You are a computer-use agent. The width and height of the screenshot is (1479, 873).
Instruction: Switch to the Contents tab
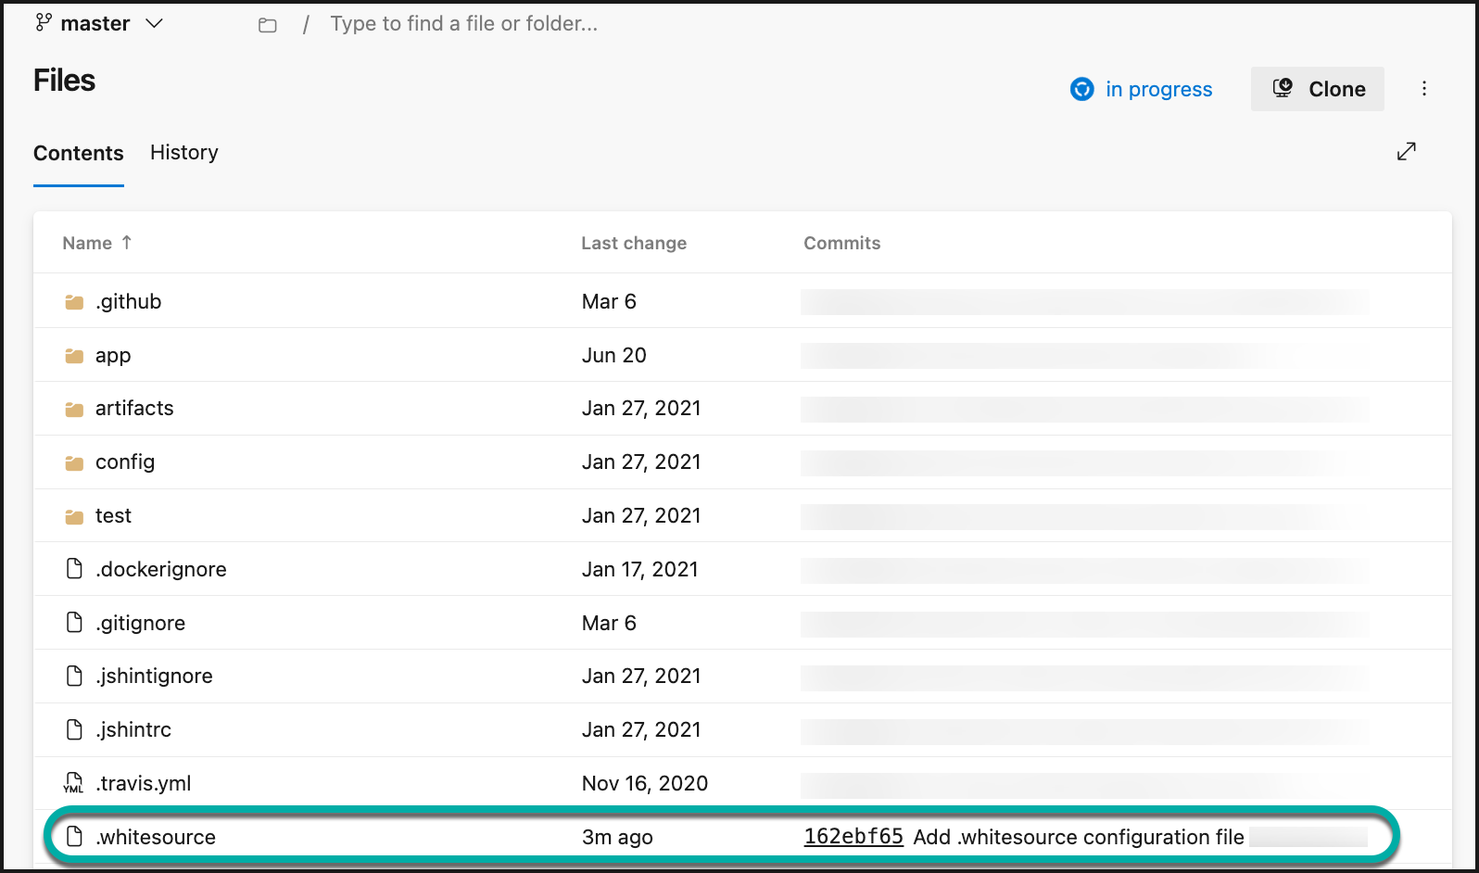[x=79, y=153]
